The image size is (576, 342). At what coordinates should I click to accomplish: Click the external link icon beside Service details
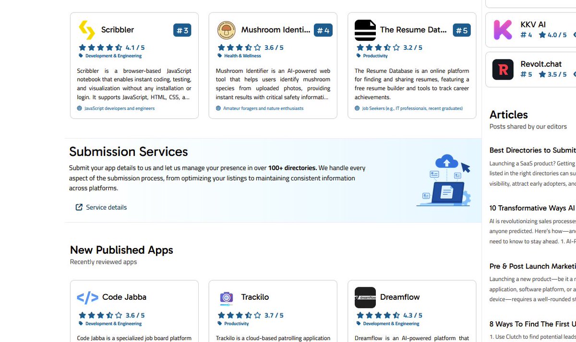79,207
